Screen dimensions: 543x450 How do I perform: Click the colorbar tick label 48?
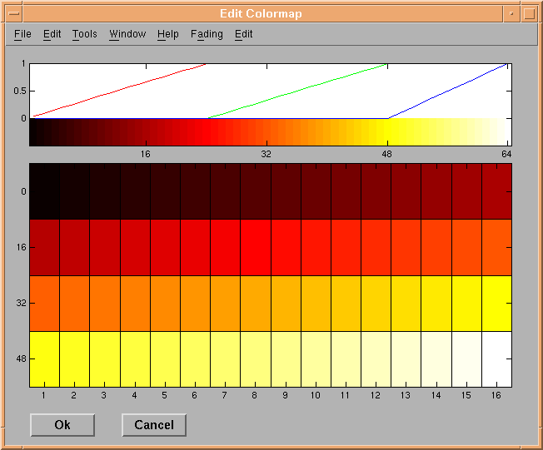(x=386, y=154)
